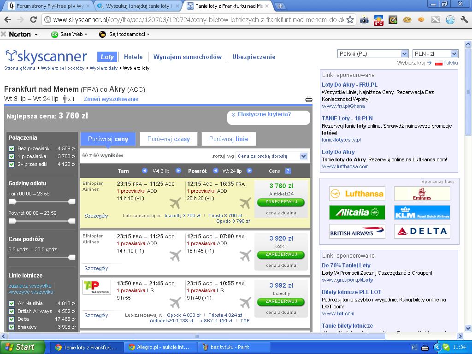Bookmark page with the star icon

pos(350,20)
